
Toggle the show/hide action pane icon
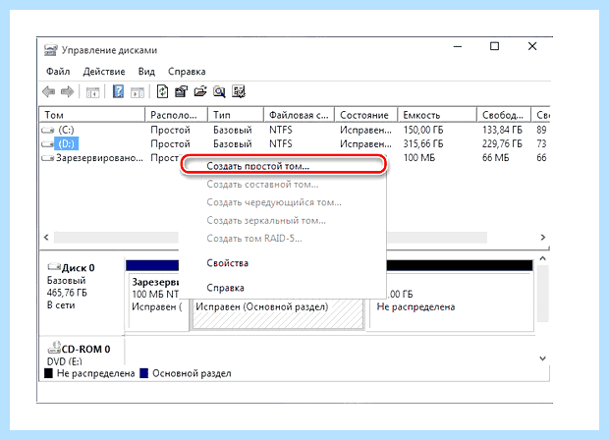pyautogui.click(x=138, y=92)
